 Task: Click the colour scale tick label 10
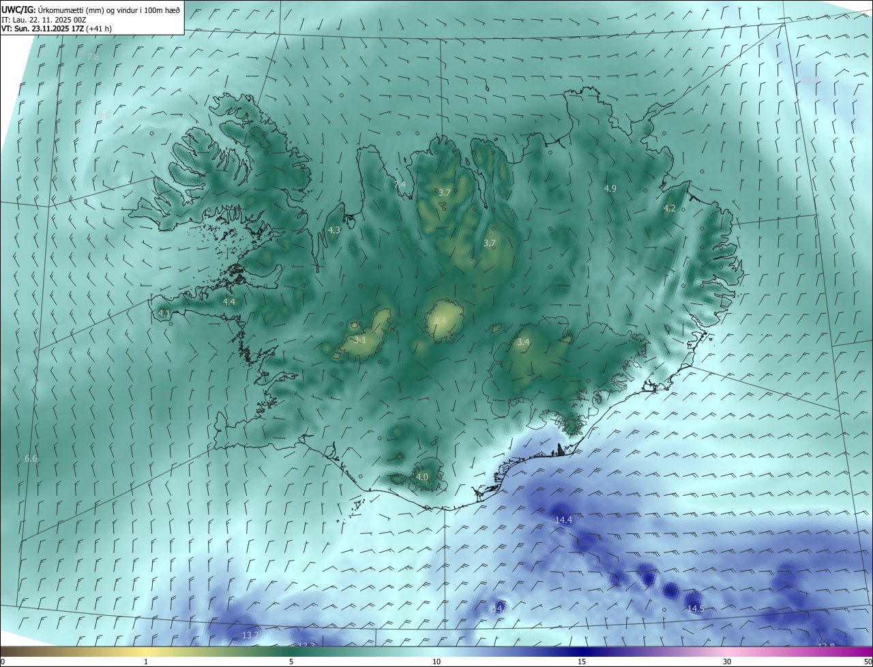[436, 662]
